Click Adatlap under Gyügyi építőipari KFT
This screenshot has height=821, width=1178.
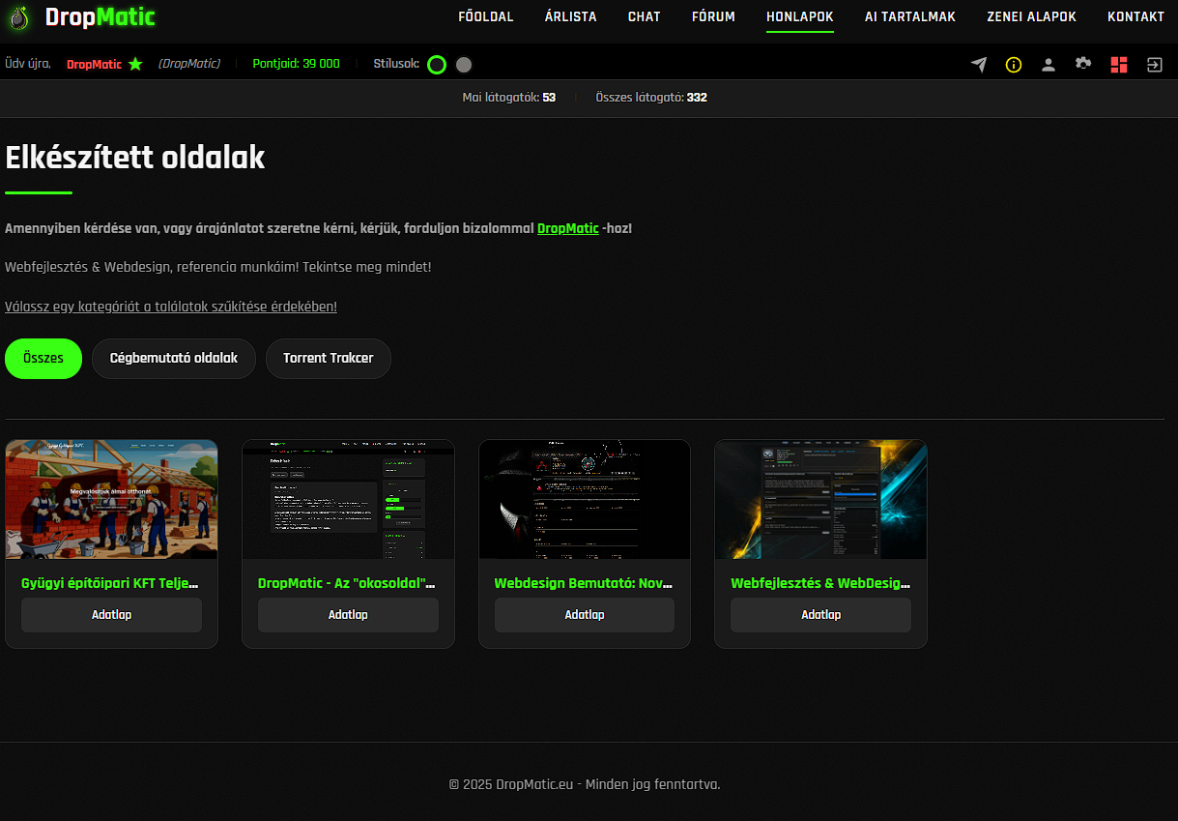pos(111,615)
